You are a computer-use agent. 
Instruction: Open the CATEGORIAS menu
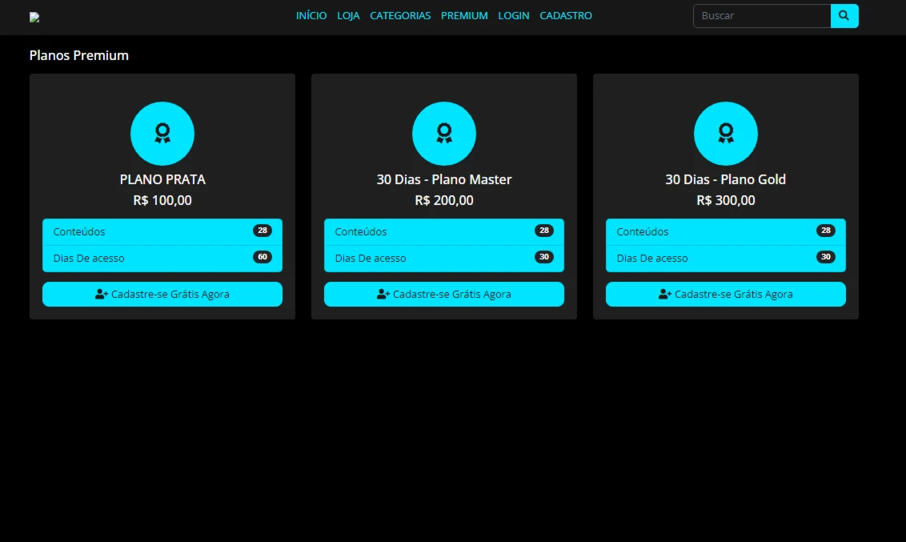[400, 16]
